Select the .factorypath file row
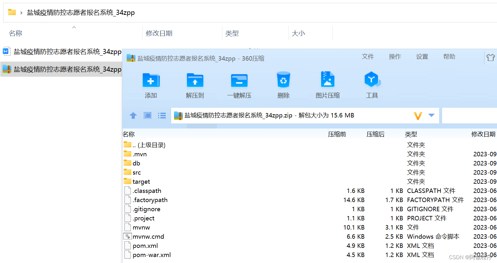The height and width of the screenshot is (263, 497). coord(309,200)
